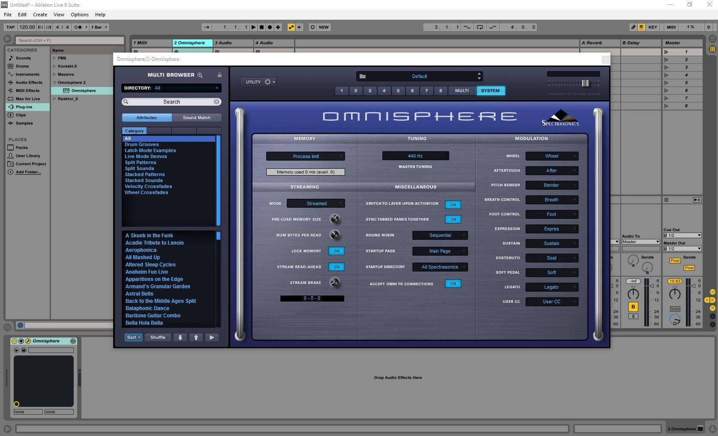
Task: Select the SYSTEM tab in Omnisphere
Action: 490,91
